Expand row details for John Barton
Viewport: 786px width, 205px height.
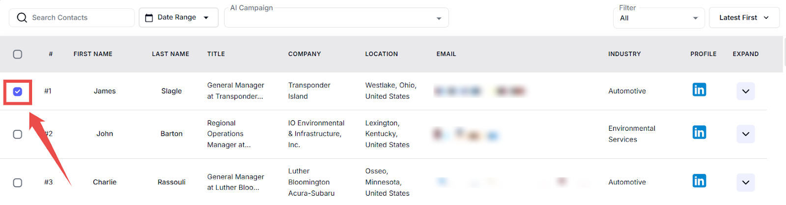pos(745,134)
